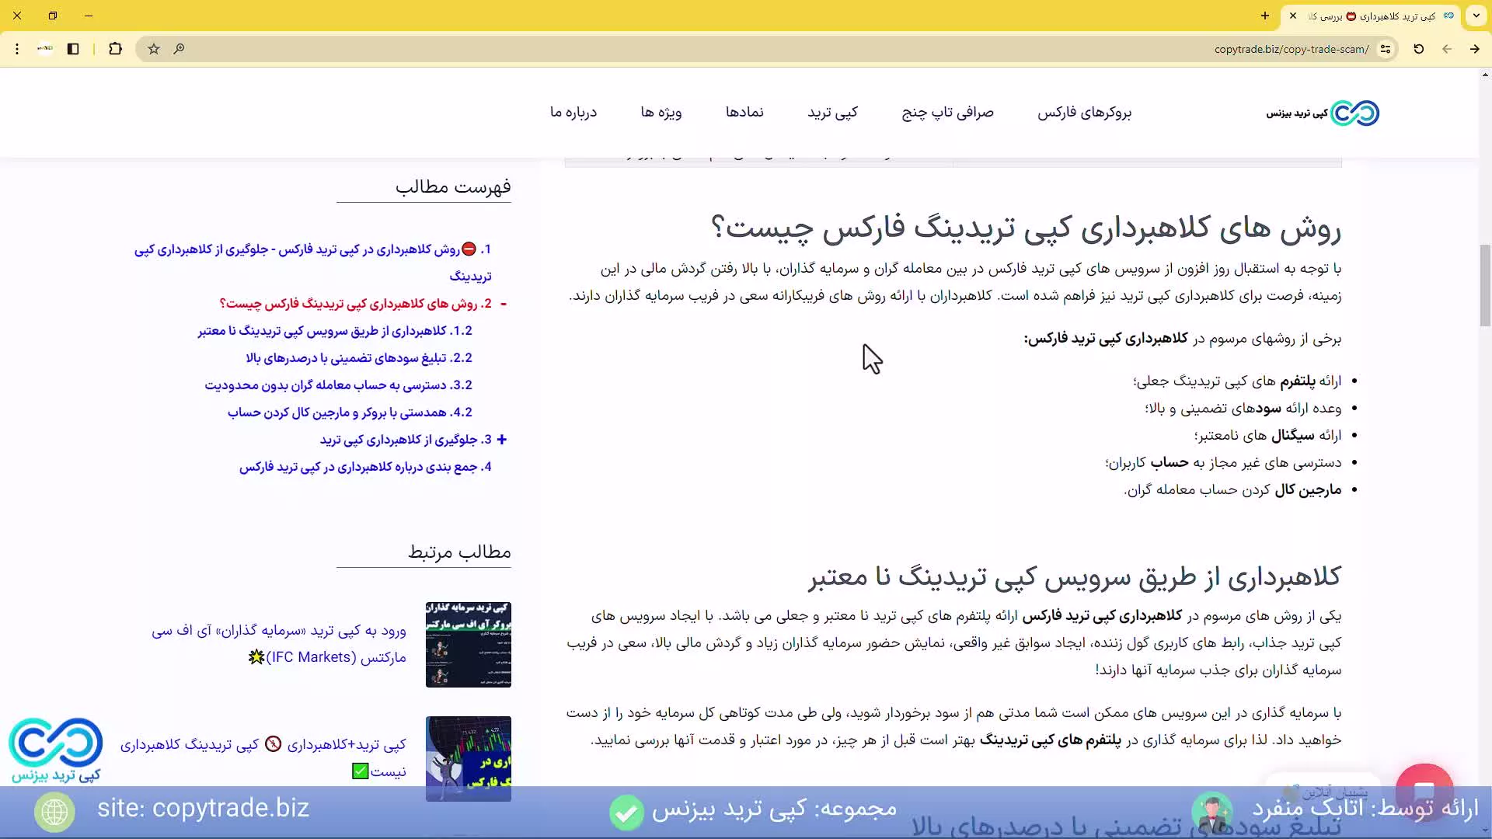1492x839 pixels.
Task: Click bullet دسترسی های غیر مجاز به حساب کاربران
Action: [x=1223, y=463]
